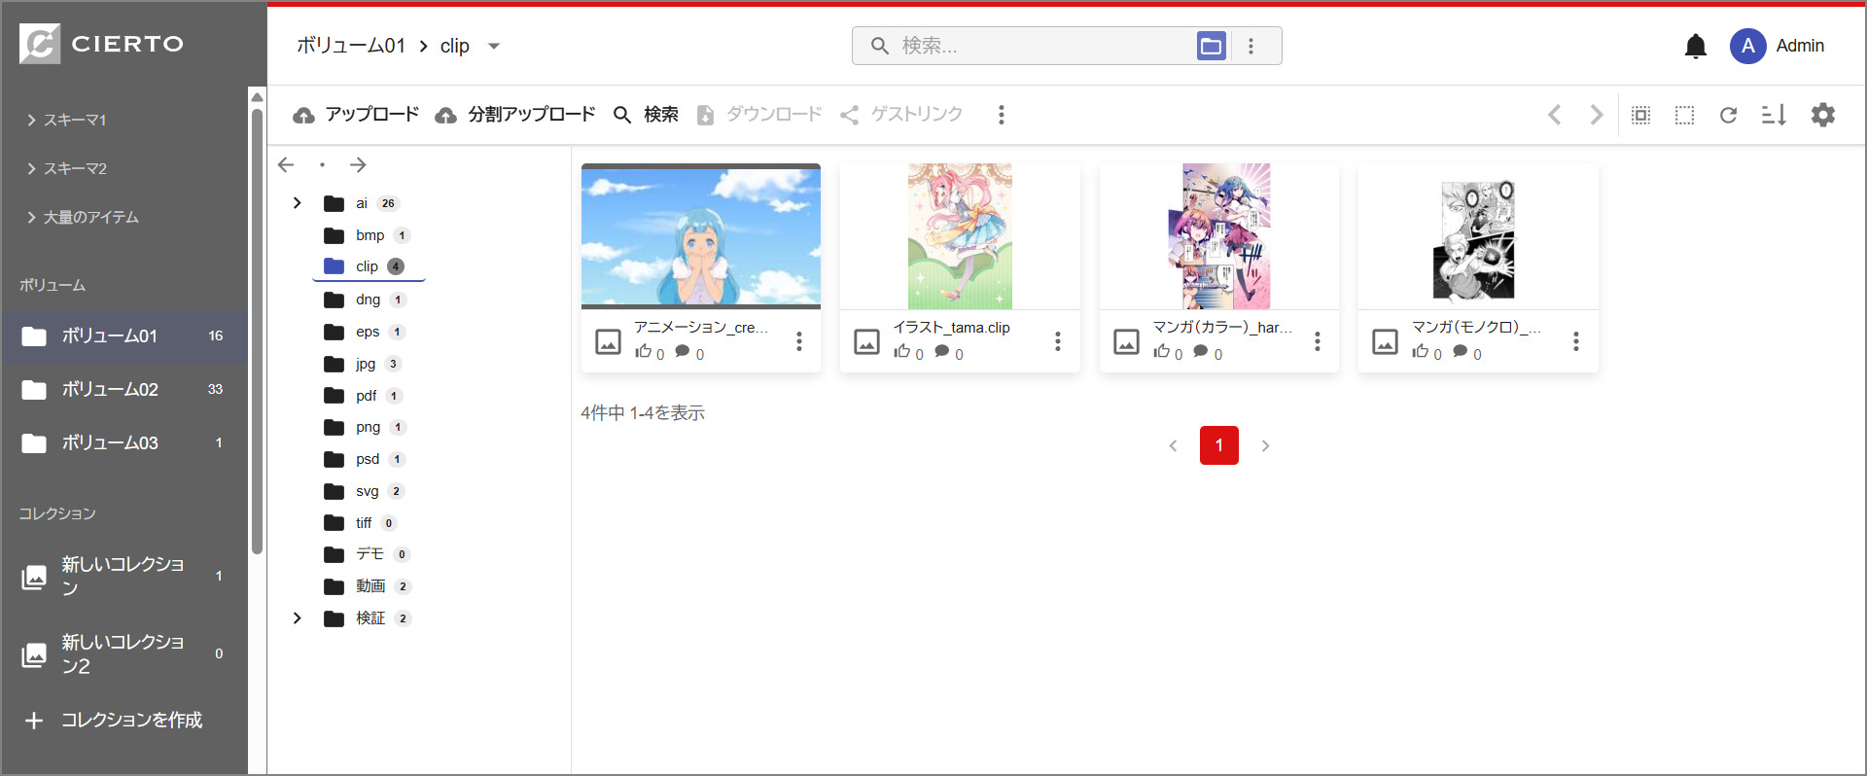Select the psd folder in tree
This screenshot has width=1867, height=776.
pos(366,459)
